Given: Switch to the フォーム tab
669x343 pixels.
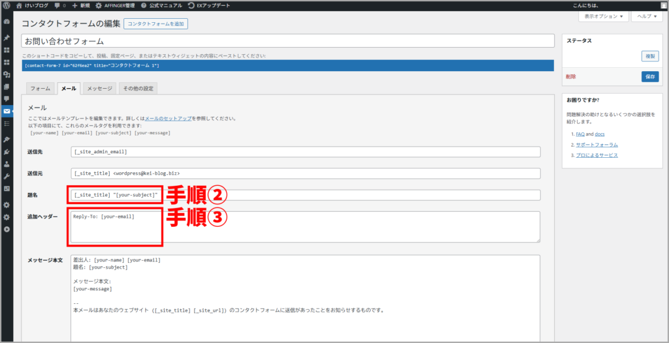Looking at the screenshot, I should 40,89.
